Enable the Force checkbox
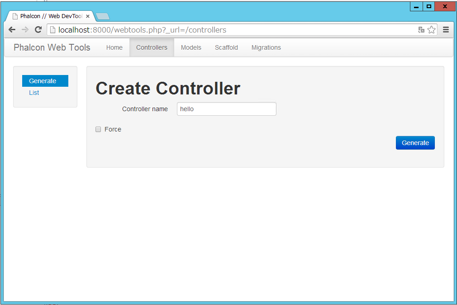Image resolution: width=457 pixels, height=305 pixels. point(98,129)
